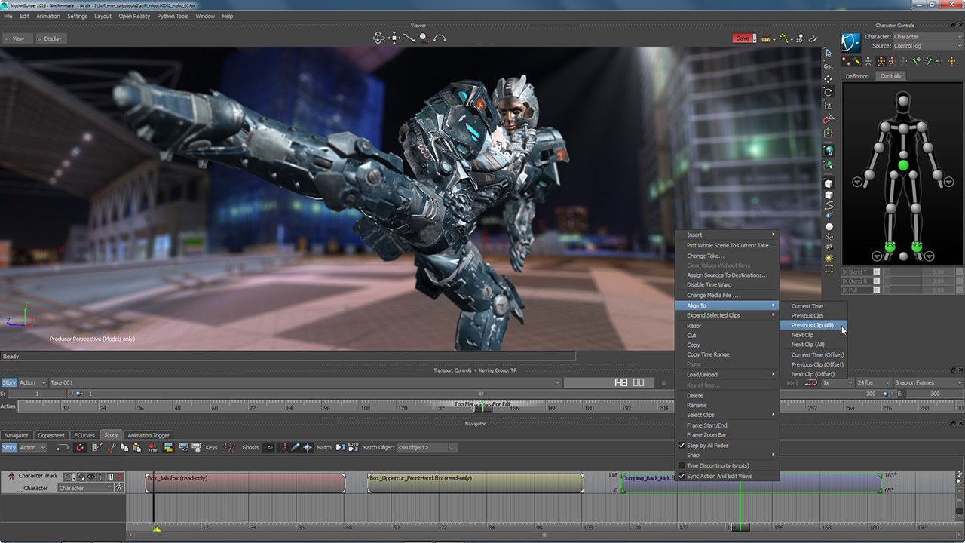The image size is (965, 543).
Task: Toggle the GBL global reference mode
Action: click(829, 66)
